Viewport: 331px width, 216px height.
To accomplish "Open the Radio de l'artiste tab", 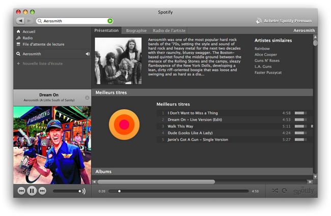I will (169, 30).
